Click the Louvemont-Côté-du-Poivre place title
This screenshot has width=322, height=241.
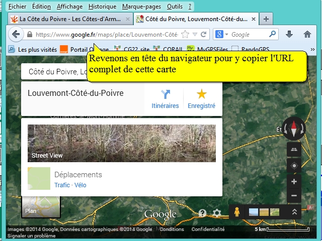pyautogui.click(x=75, y=93)
